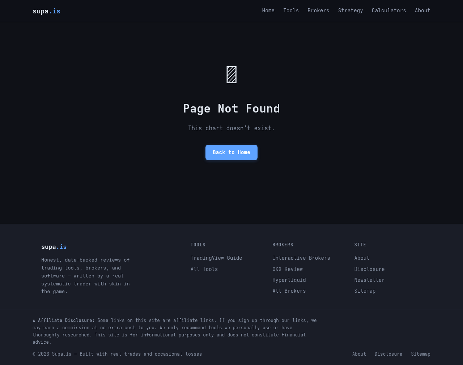Open the Interactive Brokers review link
The width and height of the screenshot is (463, 365).
pyautogui.click(x=301, y=257)
